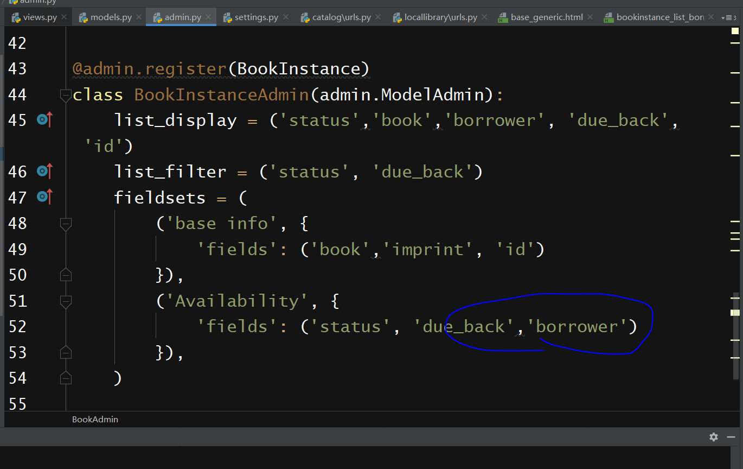743x469 pixels.
Task: Close the base_generic.html tab
Action: [590, 17]
